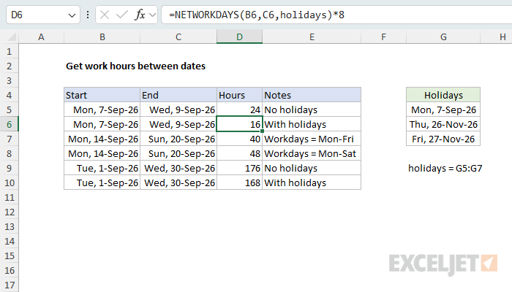Select holiday cell 'Fri, 27-Nov-26'
The height and width of the screenshot is (292, 512).
(443, 139)
